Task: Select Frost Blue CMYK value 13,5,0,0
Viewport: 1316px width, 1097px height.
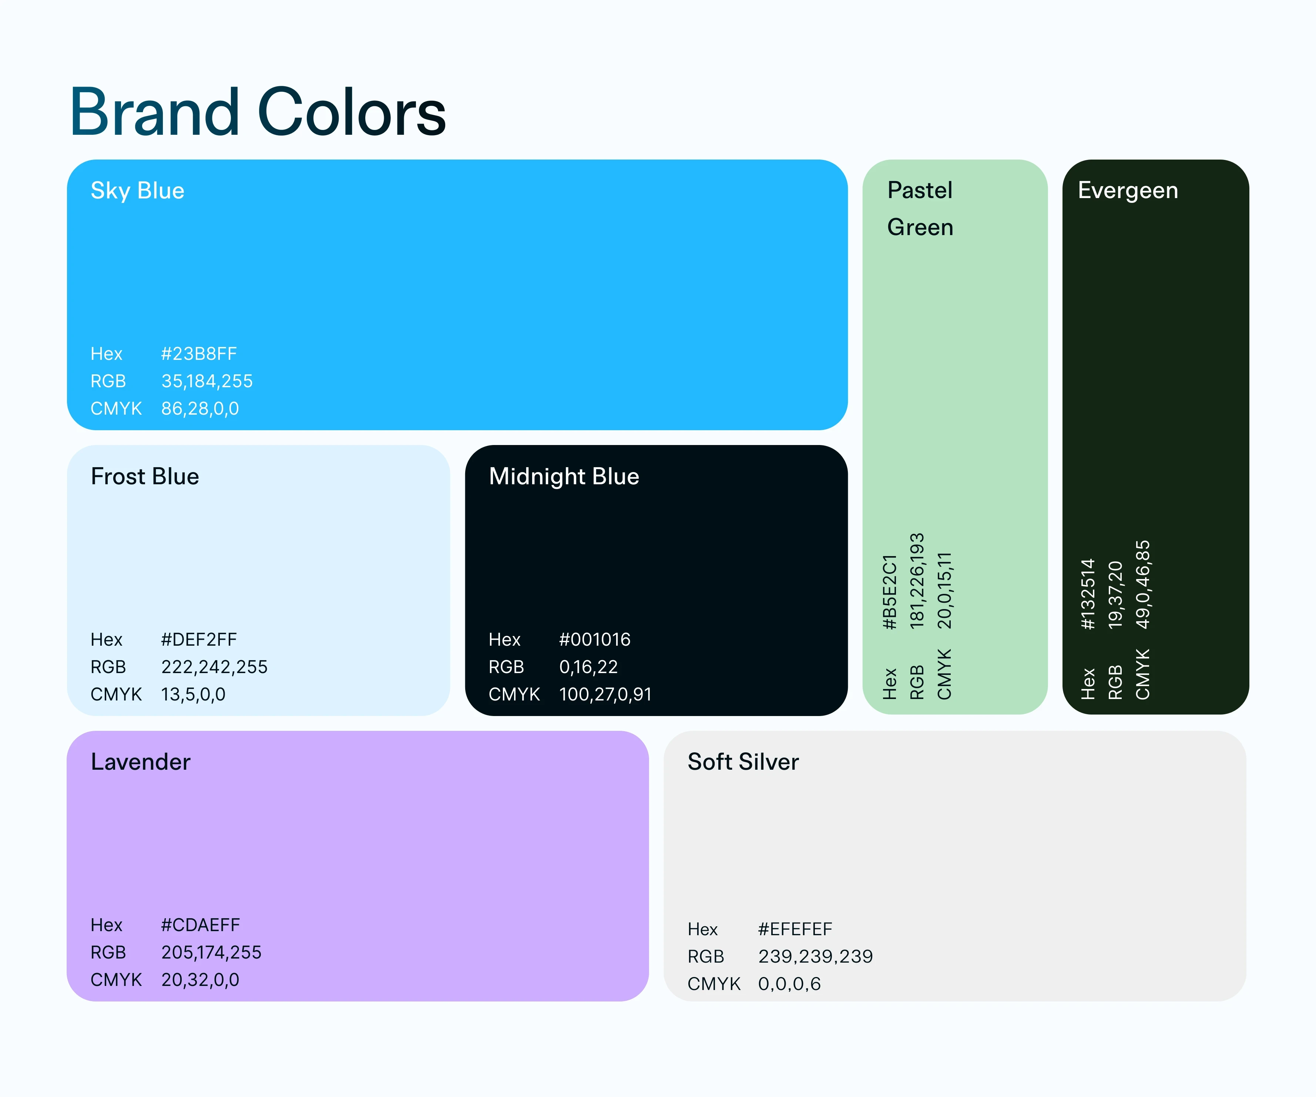Action: pos(193,695)
